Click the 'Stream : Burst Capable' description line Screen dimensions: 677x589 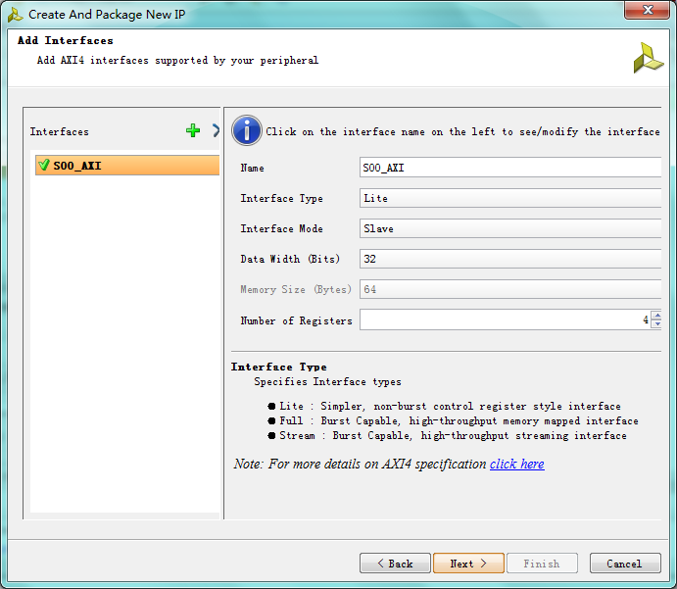pos(453,436)
